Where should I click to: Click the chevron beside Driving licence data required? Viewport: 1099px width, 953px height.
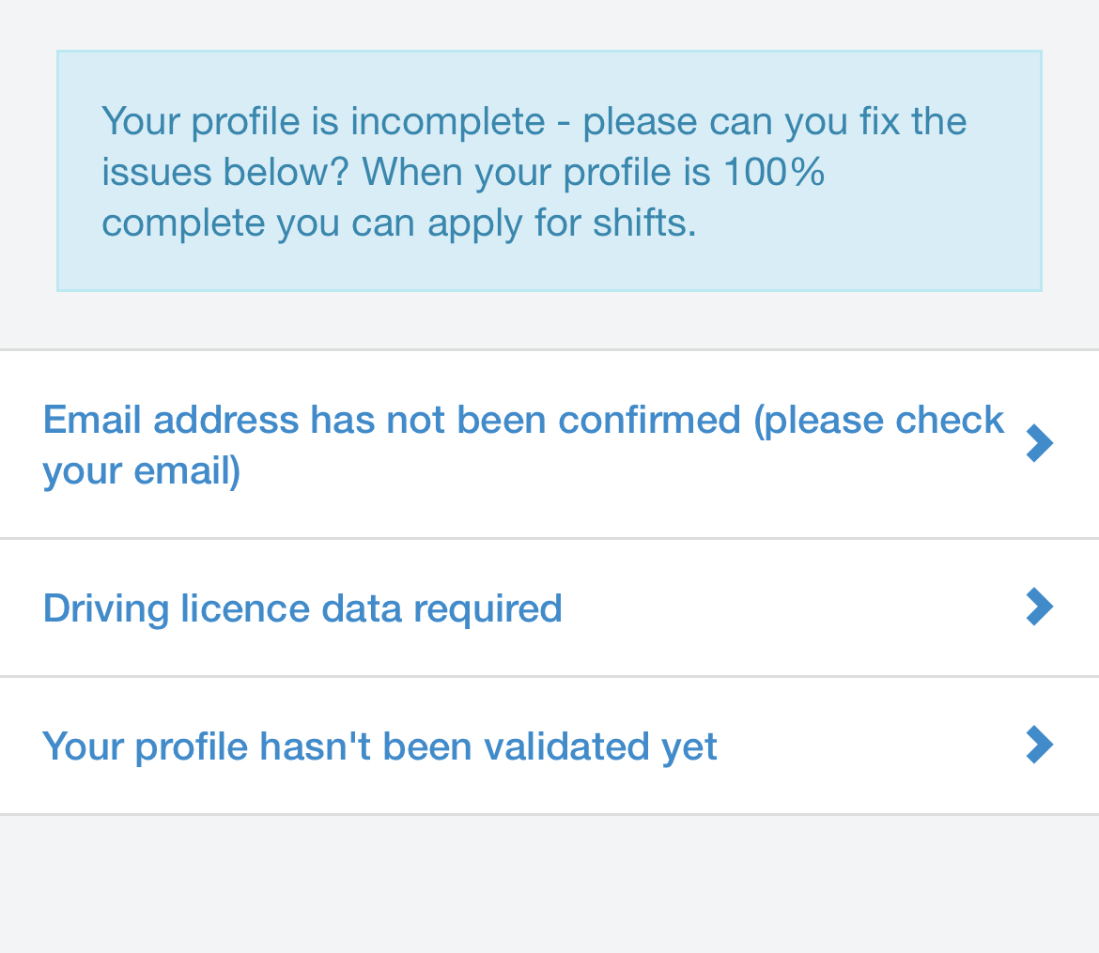point(1039,607)
